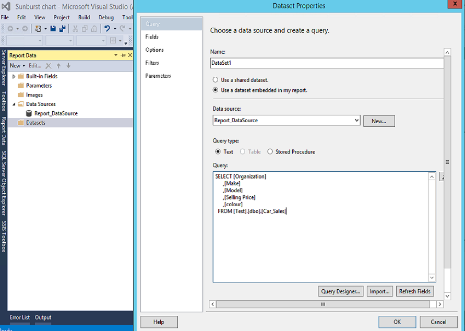Choose the Stored Procedure query type
The width and height of the screenshot is (465, 331).
(270, 151)
